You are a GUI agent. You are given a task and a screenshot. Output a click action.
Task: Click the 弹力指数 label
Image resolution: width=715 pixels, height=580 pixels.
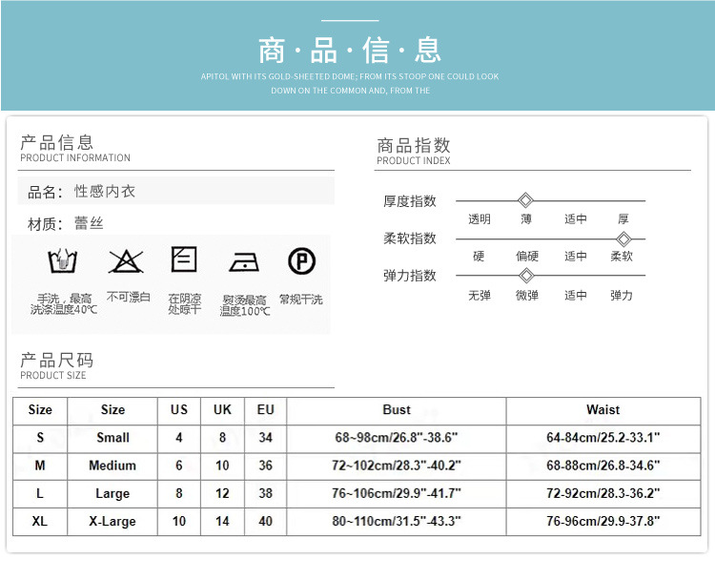click(410, 275)
